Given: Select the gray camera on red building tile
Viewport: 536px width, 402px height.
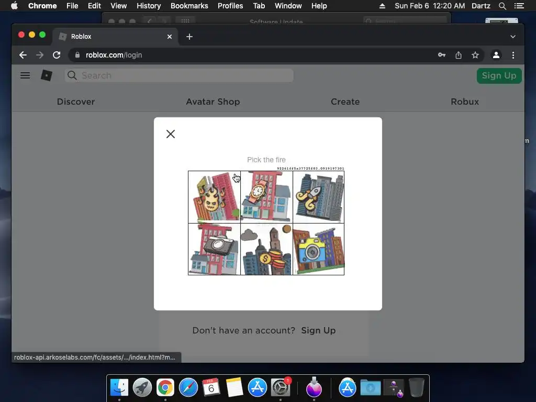Looking at the screenshot, I should [214, 249].
